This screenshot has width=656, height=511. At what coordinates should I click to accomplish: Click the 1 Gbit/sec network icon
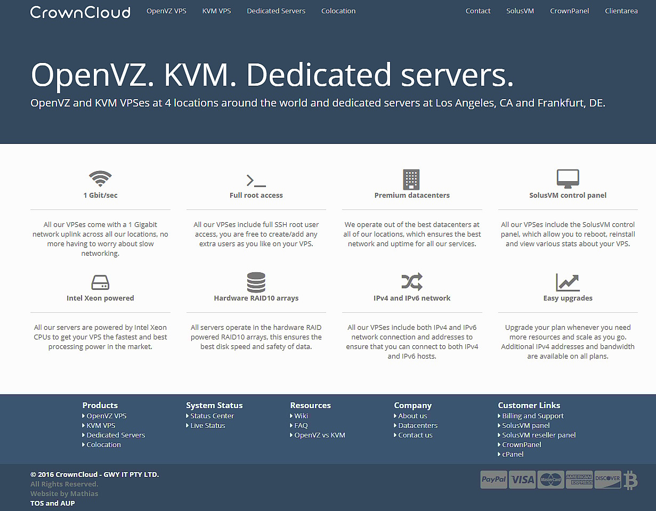(100, 179)
